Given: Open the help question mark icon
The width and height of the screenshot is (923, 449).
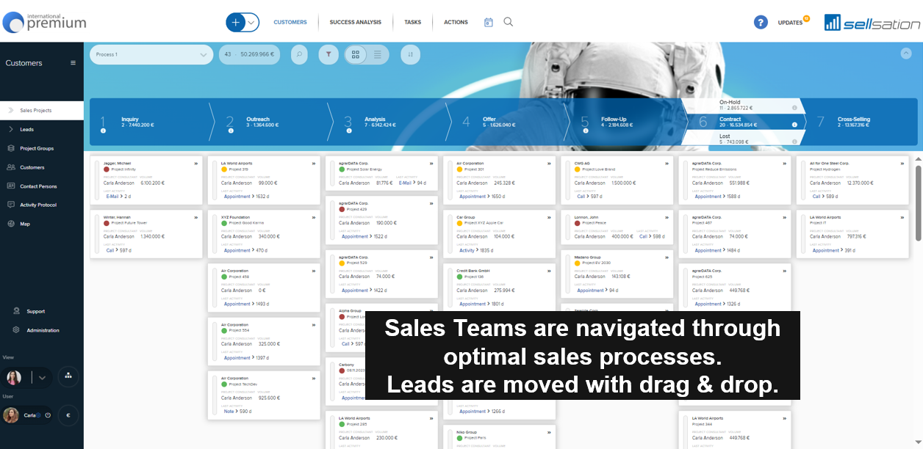Looking at the screenshot, I should click(761, 22).
